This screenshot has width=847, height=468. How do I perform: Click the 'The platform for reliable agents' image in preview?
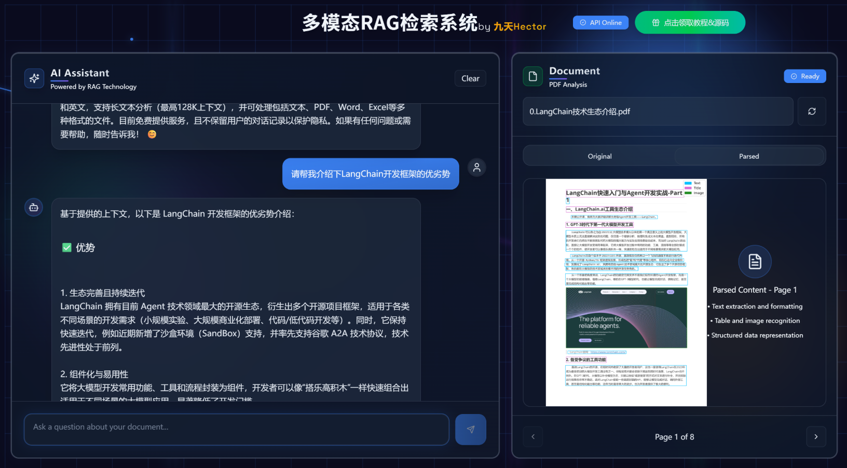pyautogui.click(x=626, y=318)
